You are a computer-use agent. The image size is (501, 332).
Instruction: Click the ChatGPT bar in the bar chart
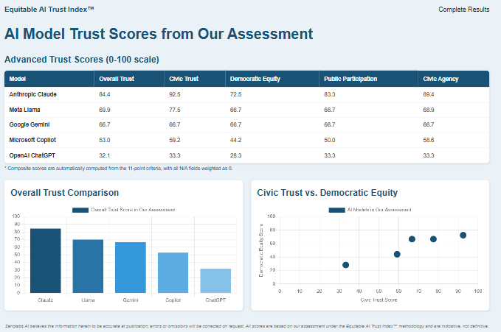[215, 280]
